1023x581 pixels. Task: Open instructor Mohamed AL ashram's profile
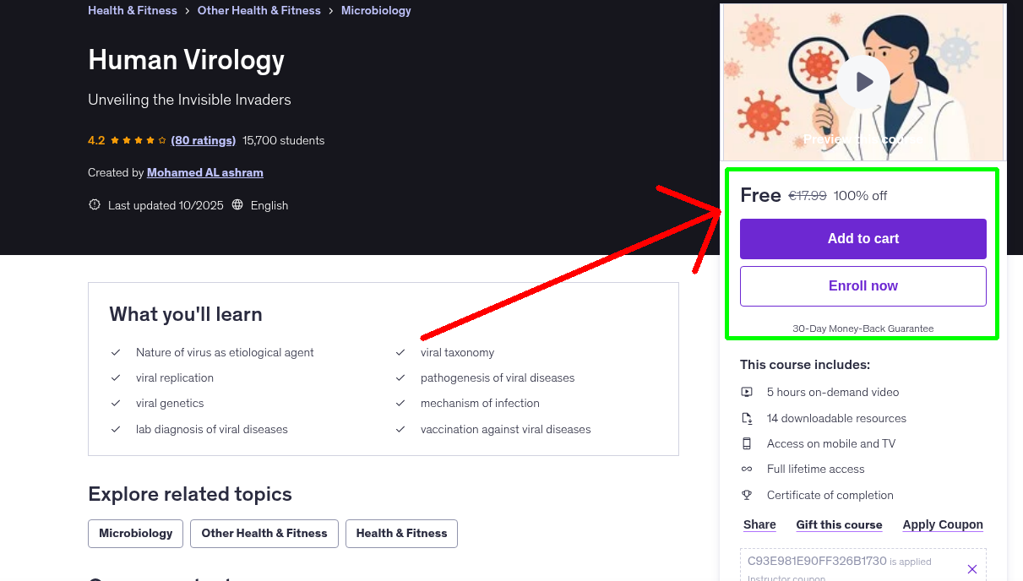tap(204, 172)
